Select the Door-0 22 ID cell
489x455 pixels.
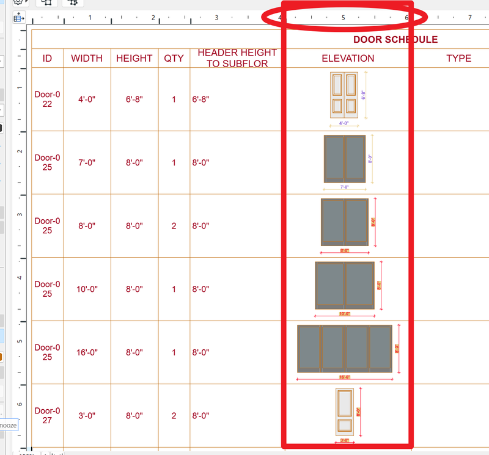pos(48,99)
